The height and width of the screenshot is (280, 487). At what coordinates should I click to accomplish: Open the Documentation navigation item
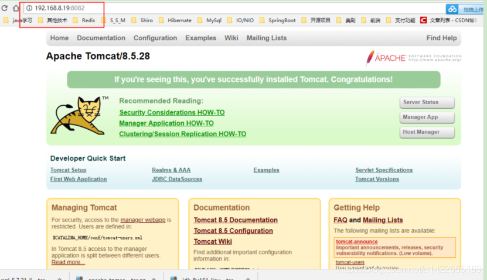point(101,38)
